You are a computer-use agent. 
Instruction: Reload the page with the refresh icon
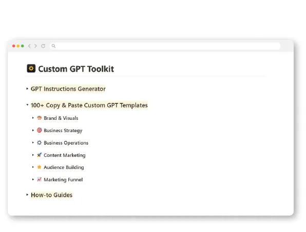coord(43,46)
